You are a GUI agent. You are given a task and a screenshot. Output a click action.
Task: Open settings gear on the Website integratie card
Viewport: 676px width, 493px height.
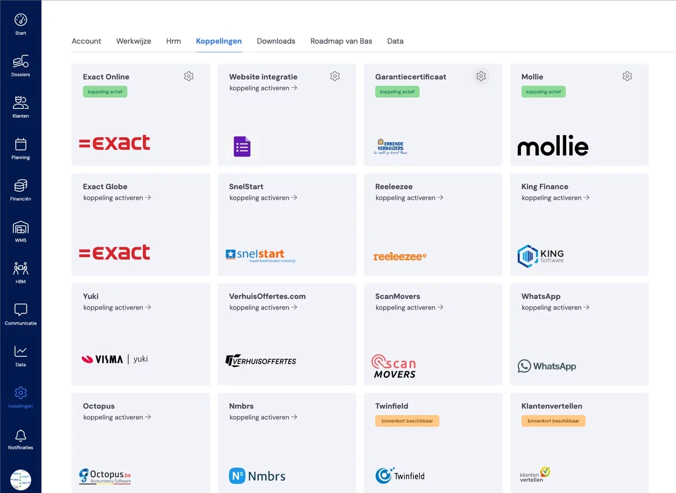tap(335, 76)
